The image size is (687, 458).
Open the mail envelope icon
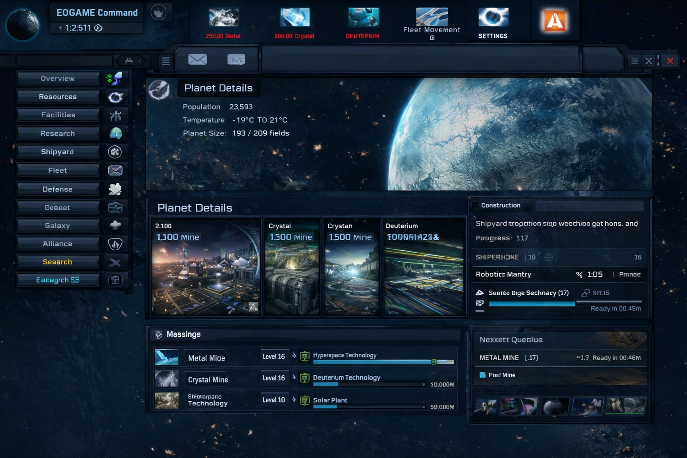198,59
